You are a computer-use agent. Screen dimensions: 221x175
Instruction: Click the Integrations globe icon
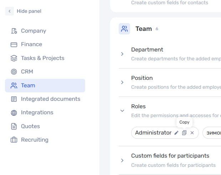click(x=14, y=113)
